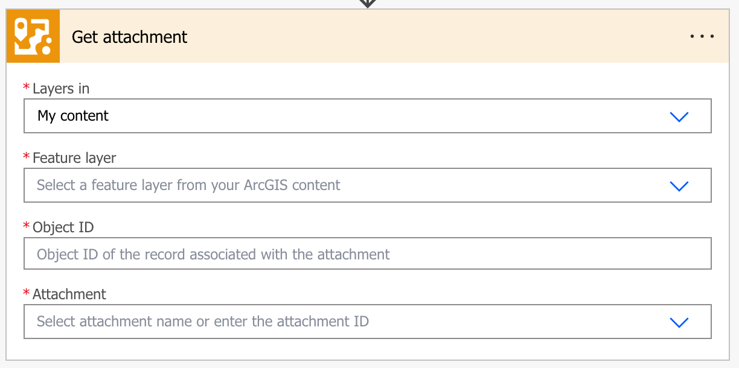Open the Feature layer dropdown arrow
This screenshot has height=368, width=739.
tap(679, 186)
